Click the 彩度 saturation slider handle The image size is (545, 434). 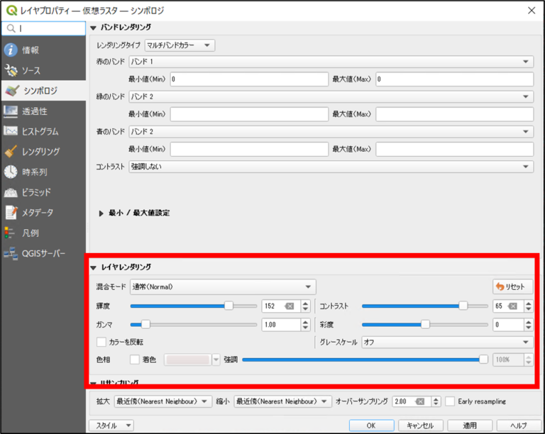425,325
